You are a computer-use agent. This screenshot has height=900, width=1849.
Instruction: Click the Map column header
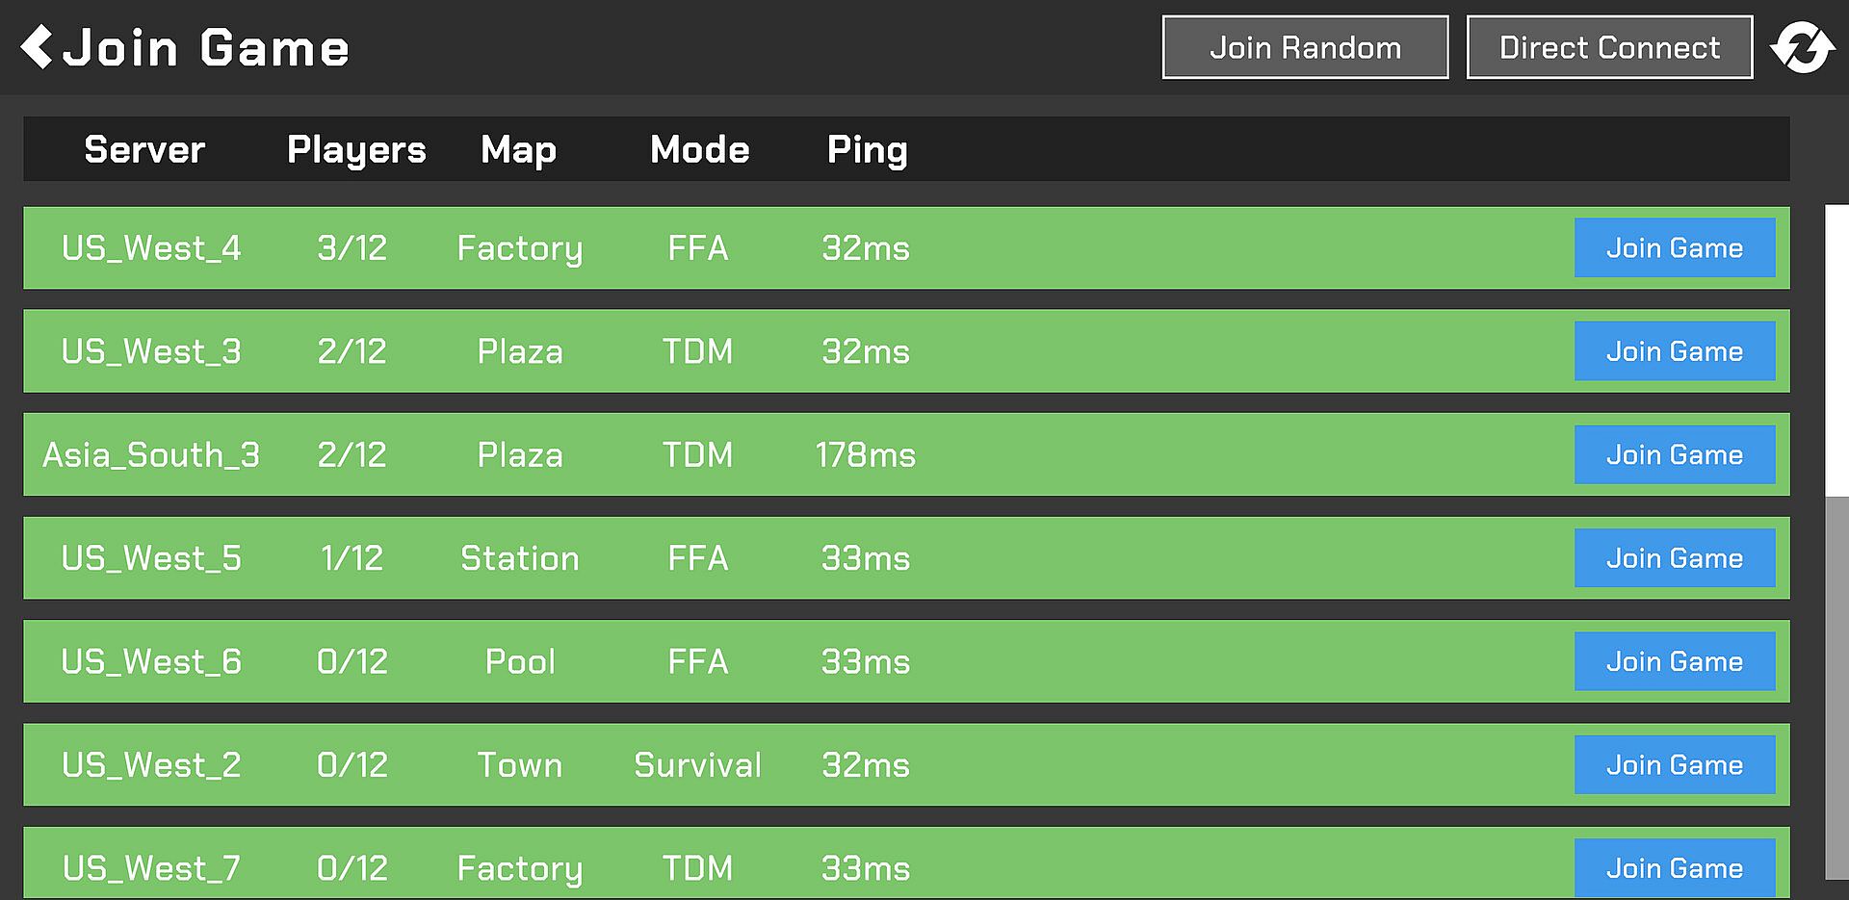coord(518,149)
